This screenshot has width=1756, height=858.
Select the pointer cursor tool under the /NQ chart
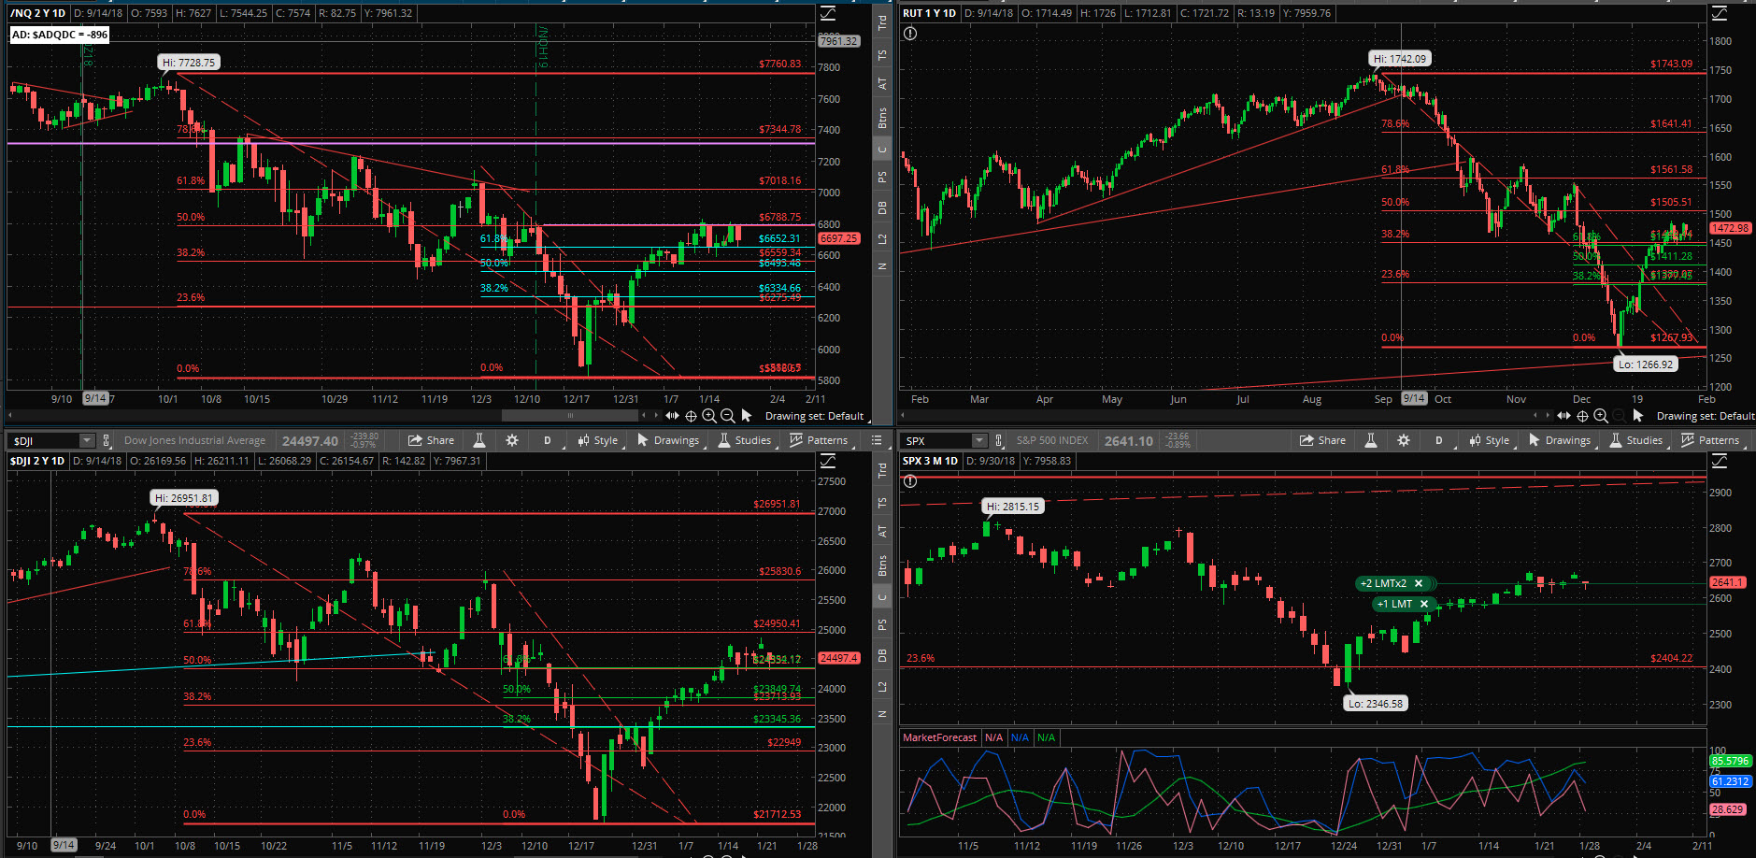pyautogui.click(x=747, y=416)
